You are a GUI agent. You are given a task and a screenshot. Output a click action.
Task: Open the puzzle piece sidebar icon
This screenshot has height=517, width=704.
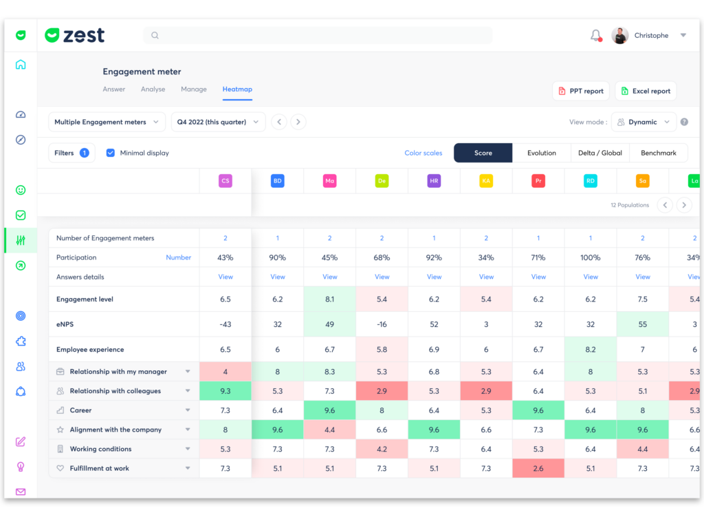point(21,341)
